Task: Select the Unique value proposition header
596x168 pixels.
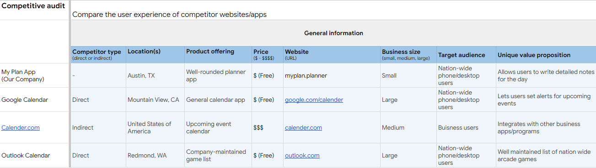Action: (x=546, y=54)
